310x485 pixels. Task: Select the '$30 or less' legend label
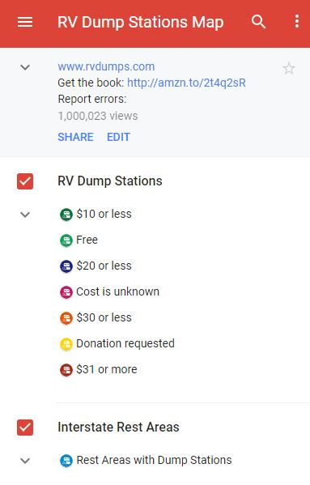click(x=104, y=317)
